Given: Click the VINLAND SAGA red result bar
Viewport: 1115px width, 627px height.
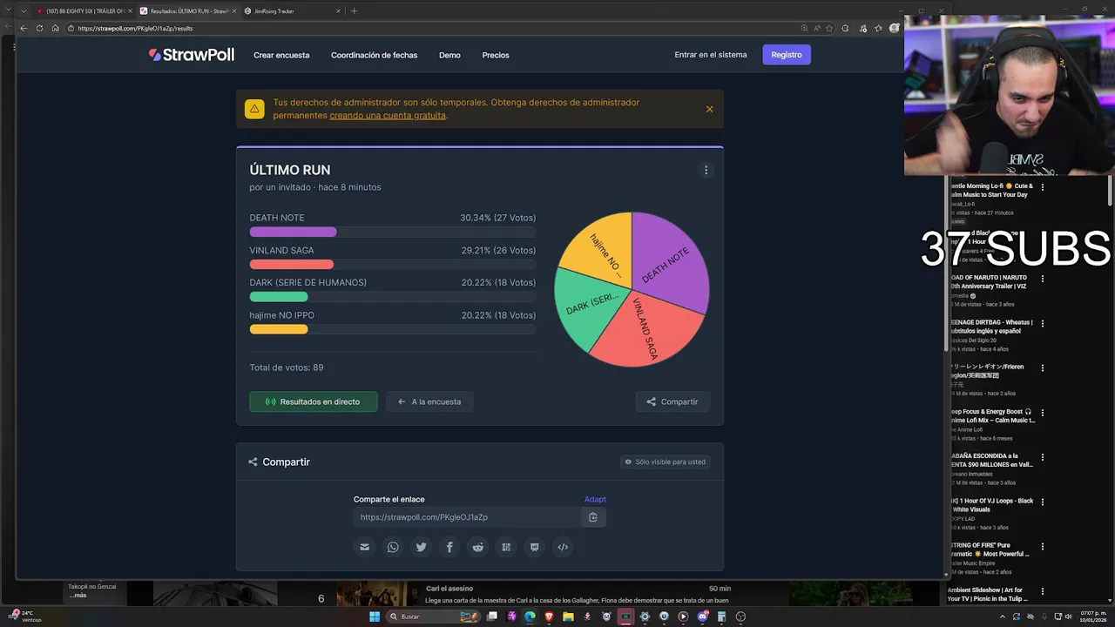Looking at the screenshot, I should pos(292,264).
